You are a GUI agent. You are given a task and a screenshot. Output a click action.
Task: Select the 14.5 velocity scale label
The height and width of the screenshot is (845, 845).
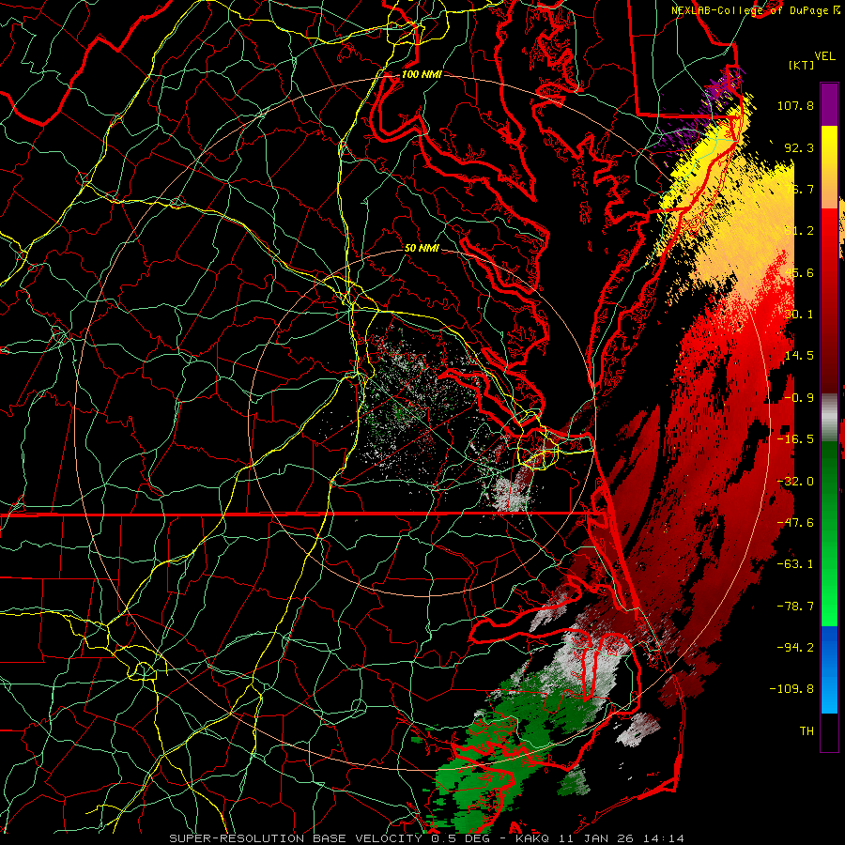tap(799, 356)
